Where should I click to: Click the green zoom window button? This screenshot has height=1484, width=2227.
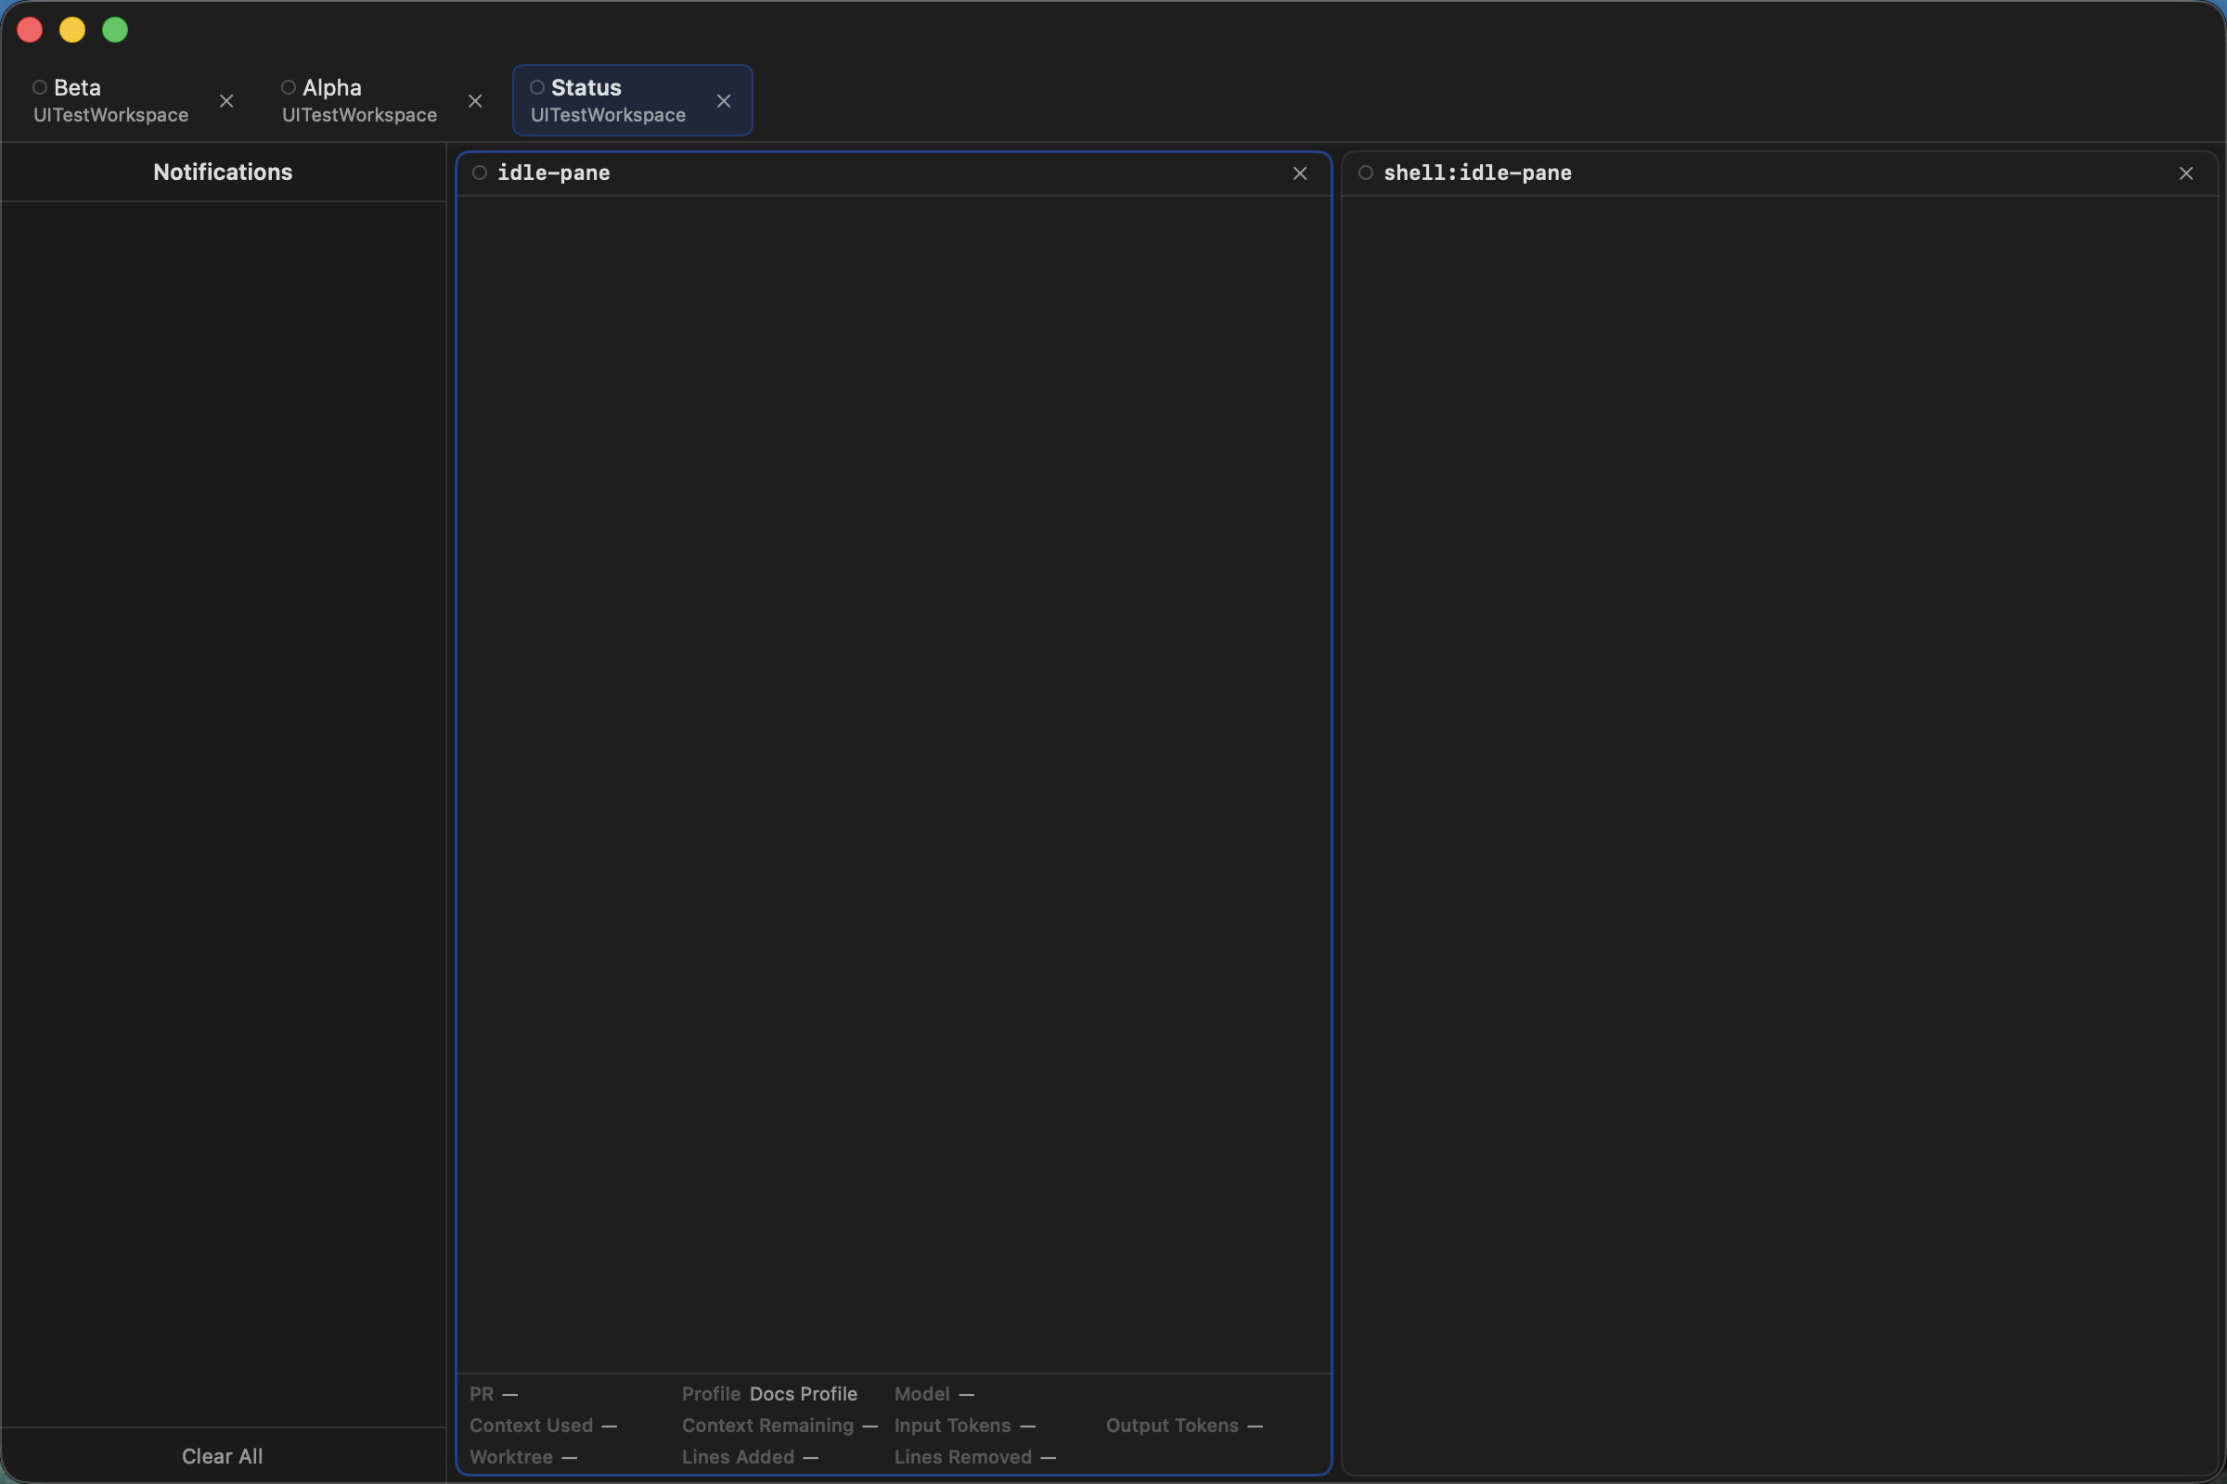click(x=115, y=31)
